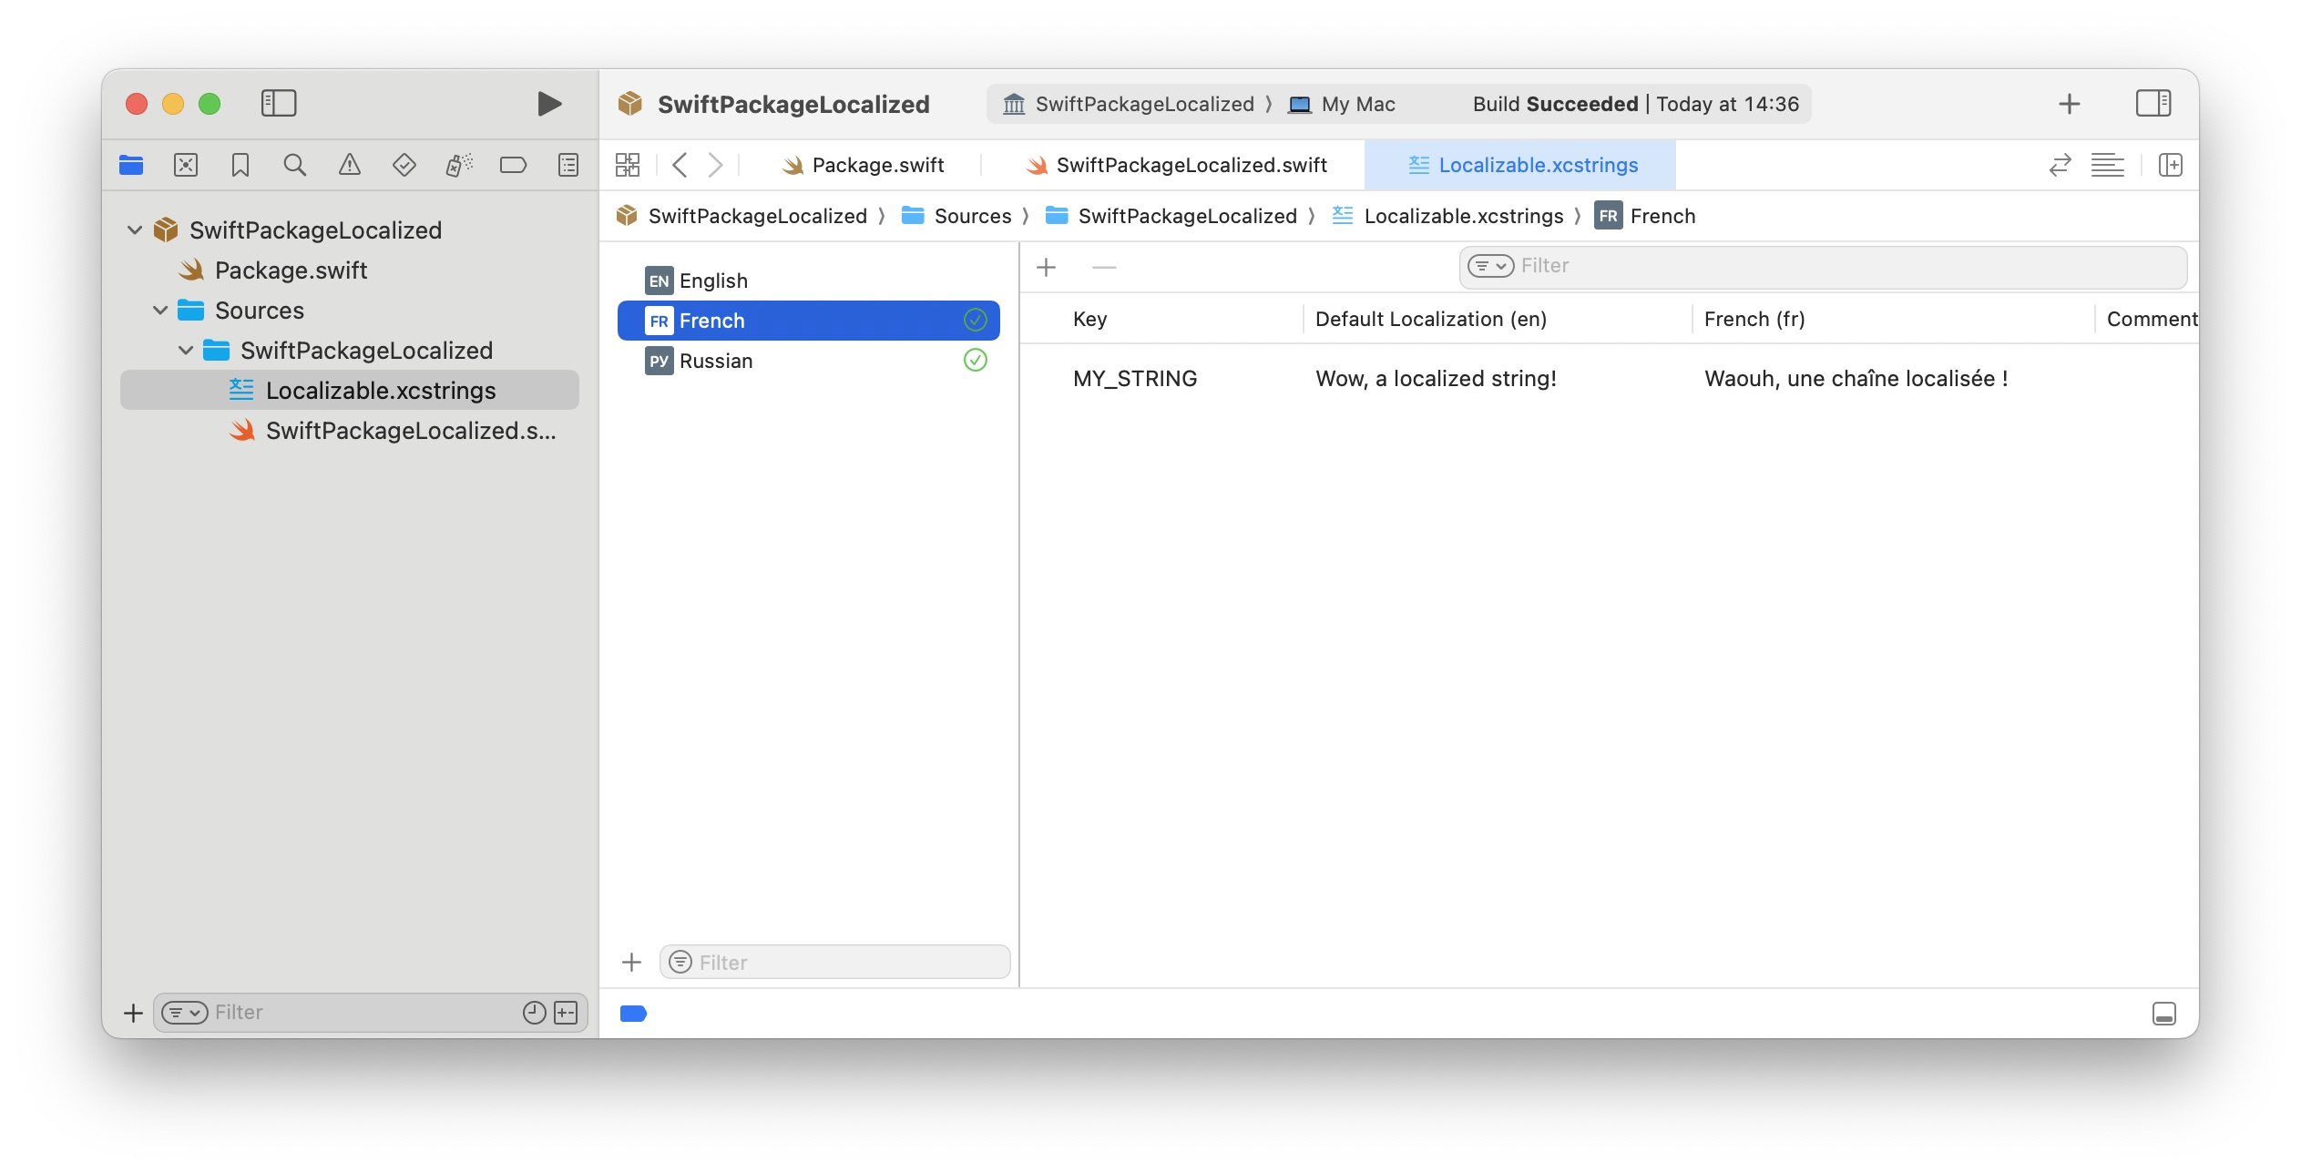
Task: Open the related items grid menu
Action: [x=628, y=165]
